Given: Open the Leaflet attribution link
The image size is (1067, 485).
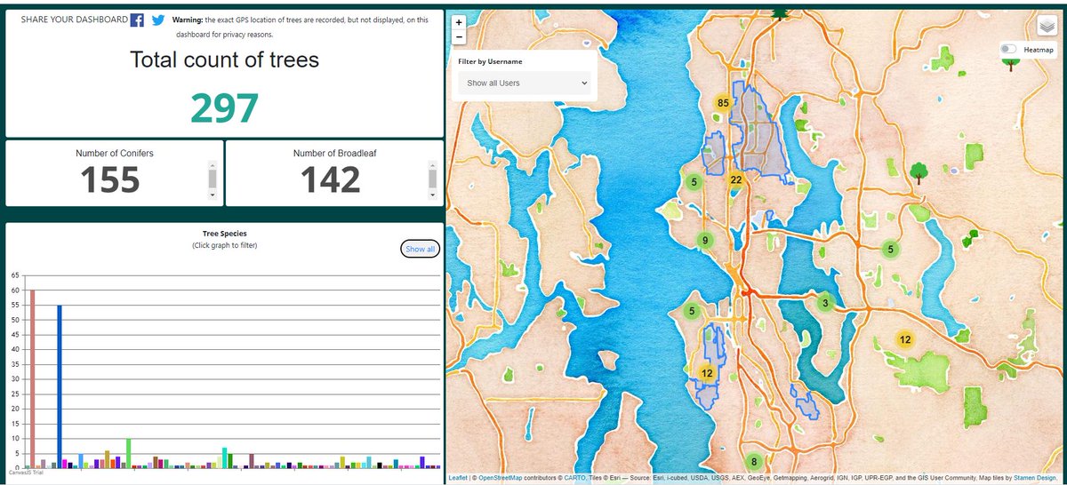Looking at the screenshot, I should click(458, 477).
